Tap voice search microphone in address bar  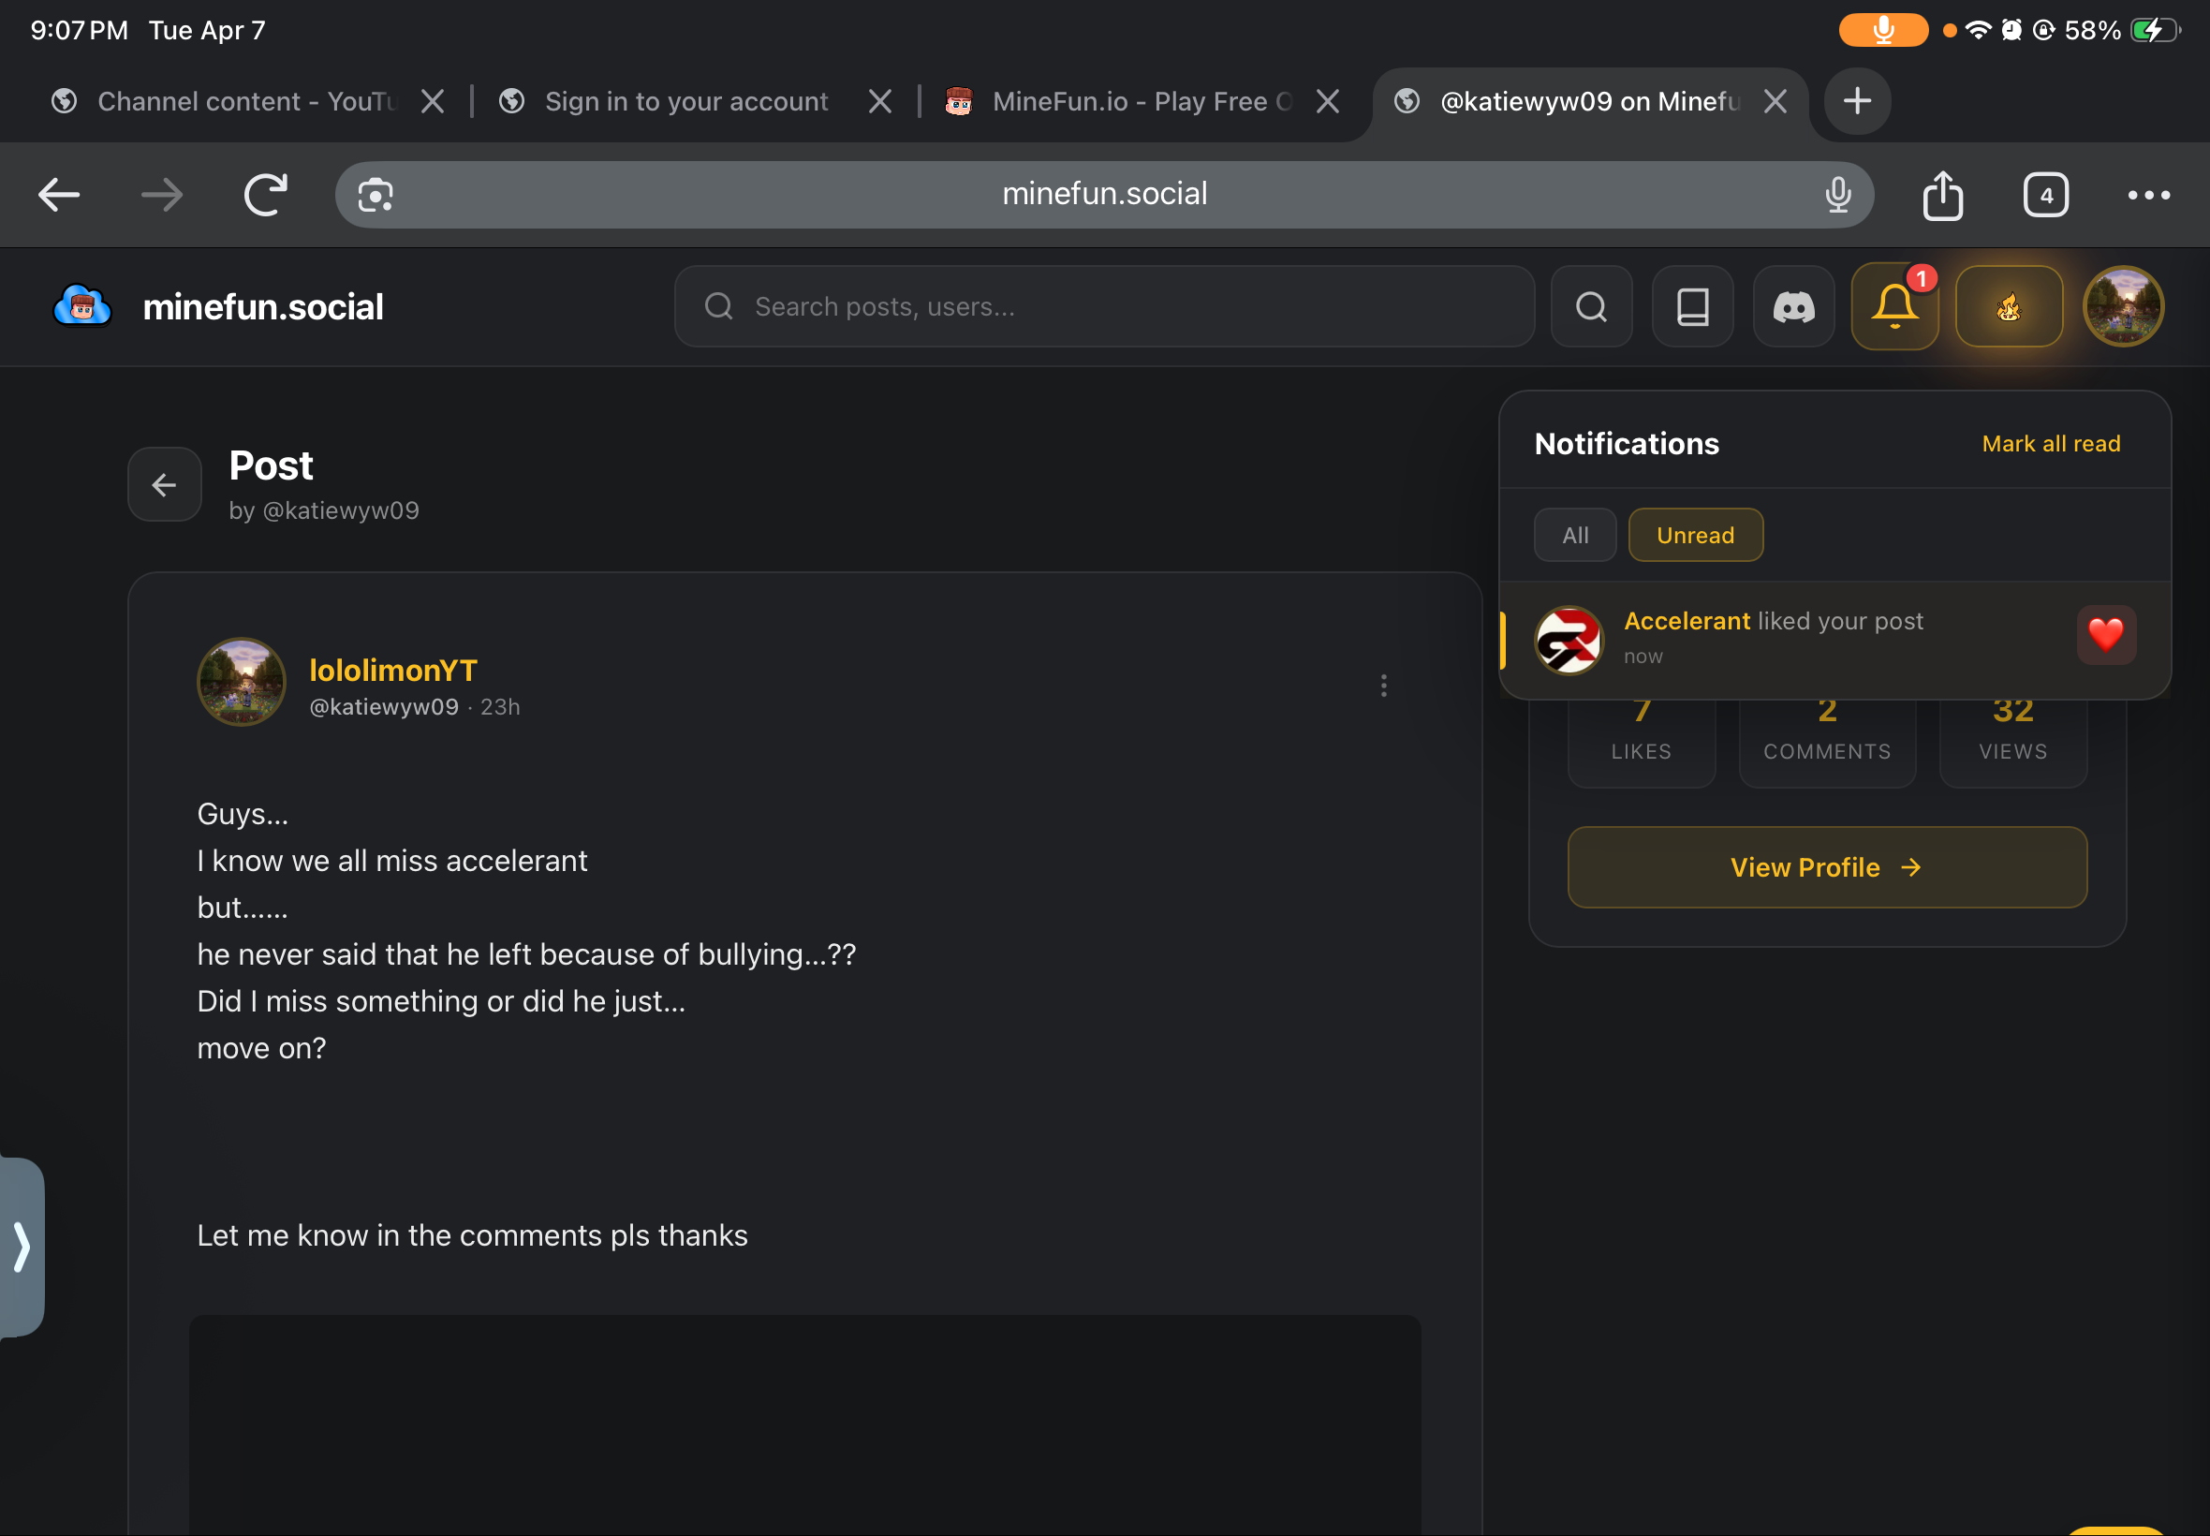point(1837,196)
